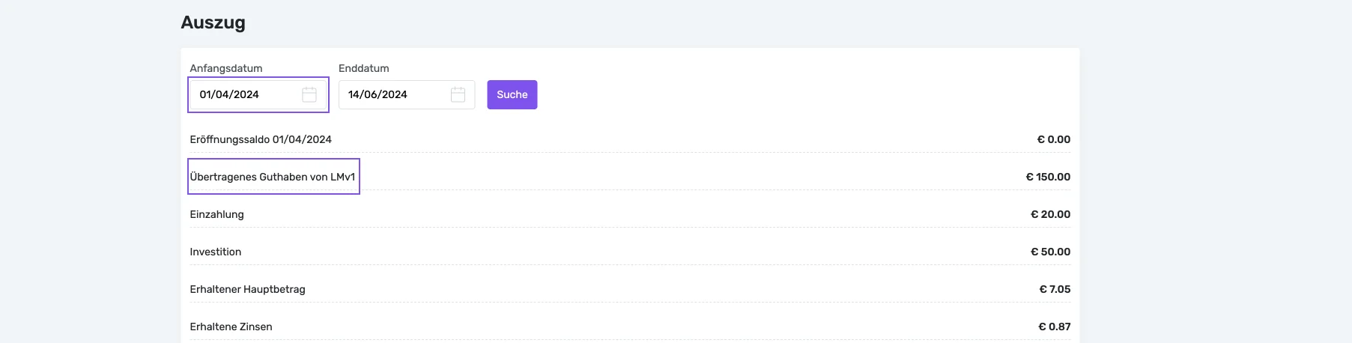The width and height of the screenshot is (1352, 343).
Task: Select Übertragenes Guthaben von LMv1 entry
Action: click(272, 177)
